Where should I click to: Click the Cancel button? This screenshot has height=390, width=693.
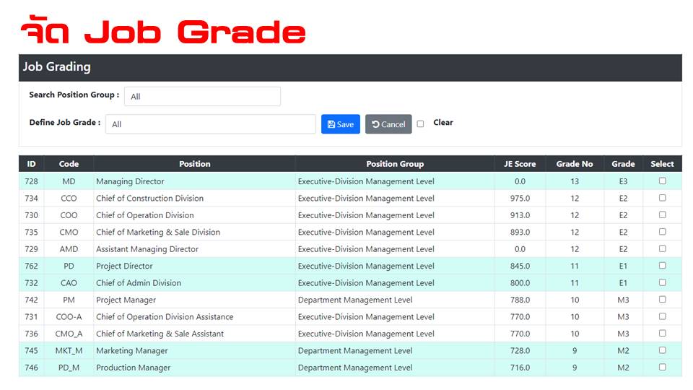(388, 124)
